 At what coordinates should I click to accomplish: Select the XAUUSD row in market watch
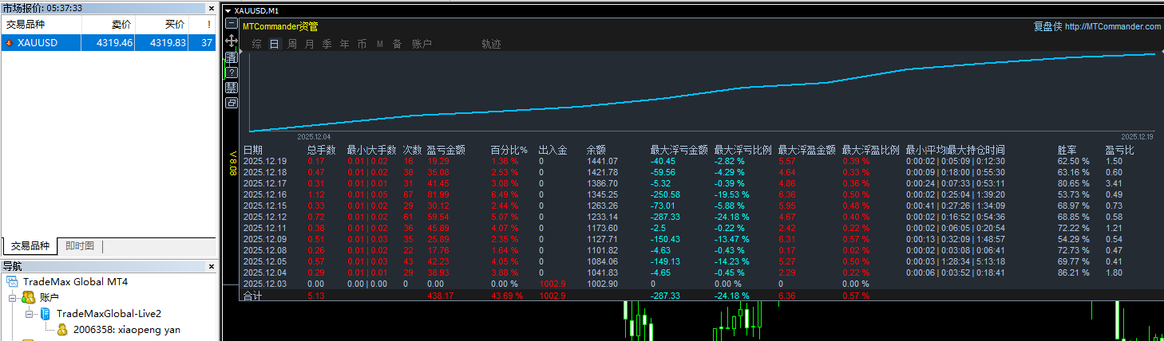click(109, 43)
